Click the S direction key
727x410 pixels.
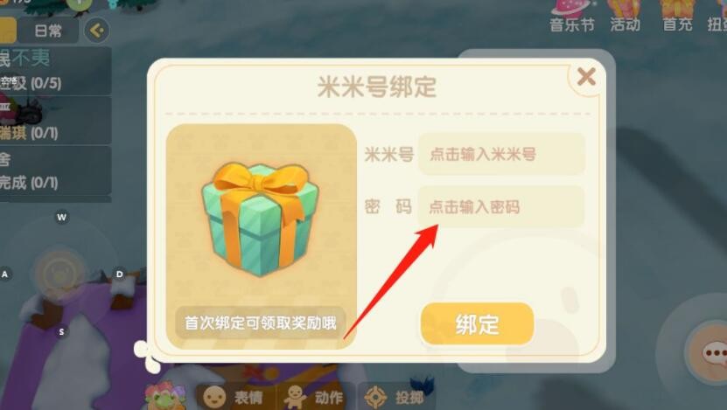[x=61, y=331]
